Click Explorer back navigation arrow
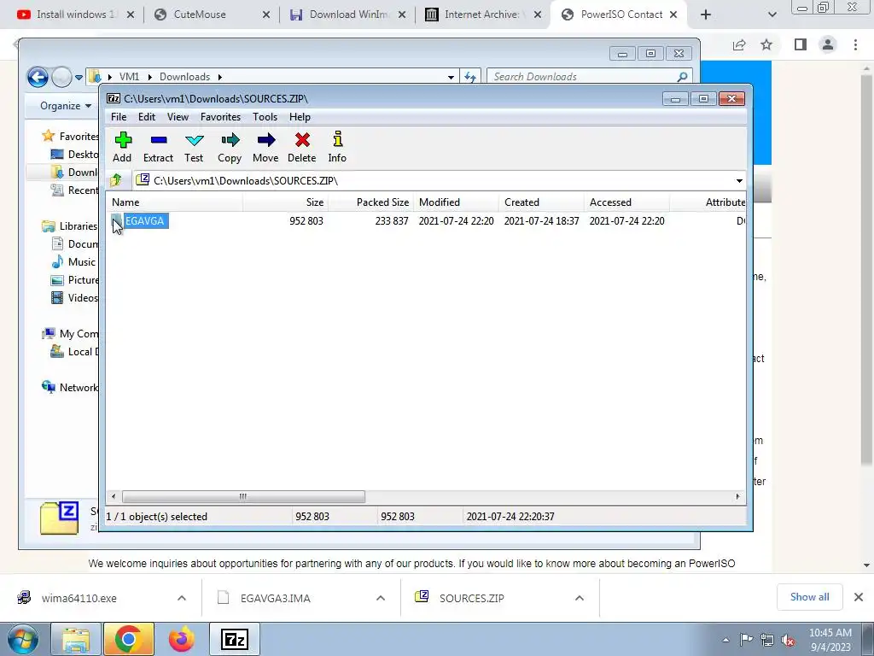 point(38,77)
